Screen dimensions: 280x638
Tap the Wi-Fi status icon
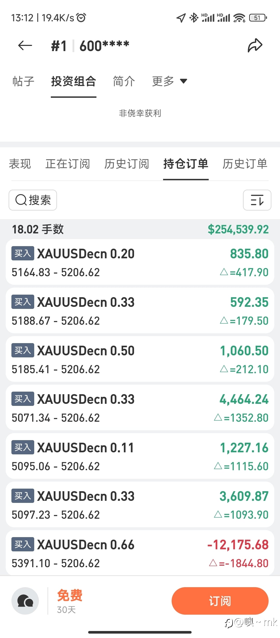tap(239, 18)
